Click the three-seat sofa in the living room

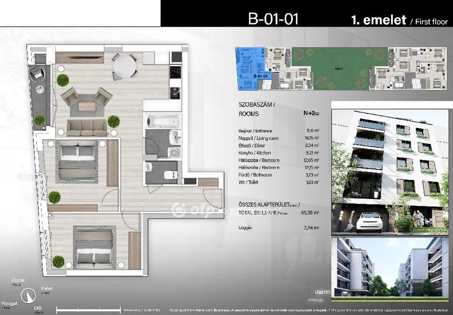pyautogui.click(x=88, y=127)
